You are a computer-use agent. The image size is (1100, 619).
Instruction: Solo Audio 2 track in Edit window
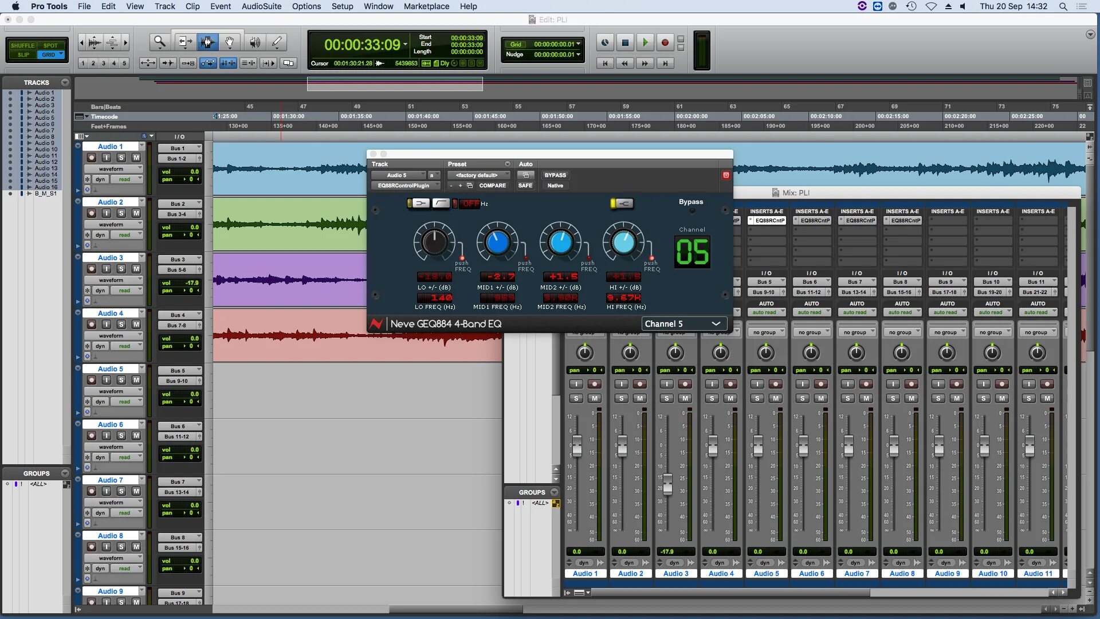(x=121, y=213)
